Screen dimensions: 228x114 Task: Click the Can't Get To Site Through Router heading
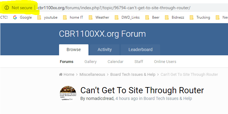pyautogui.click(x=142, y=90)
